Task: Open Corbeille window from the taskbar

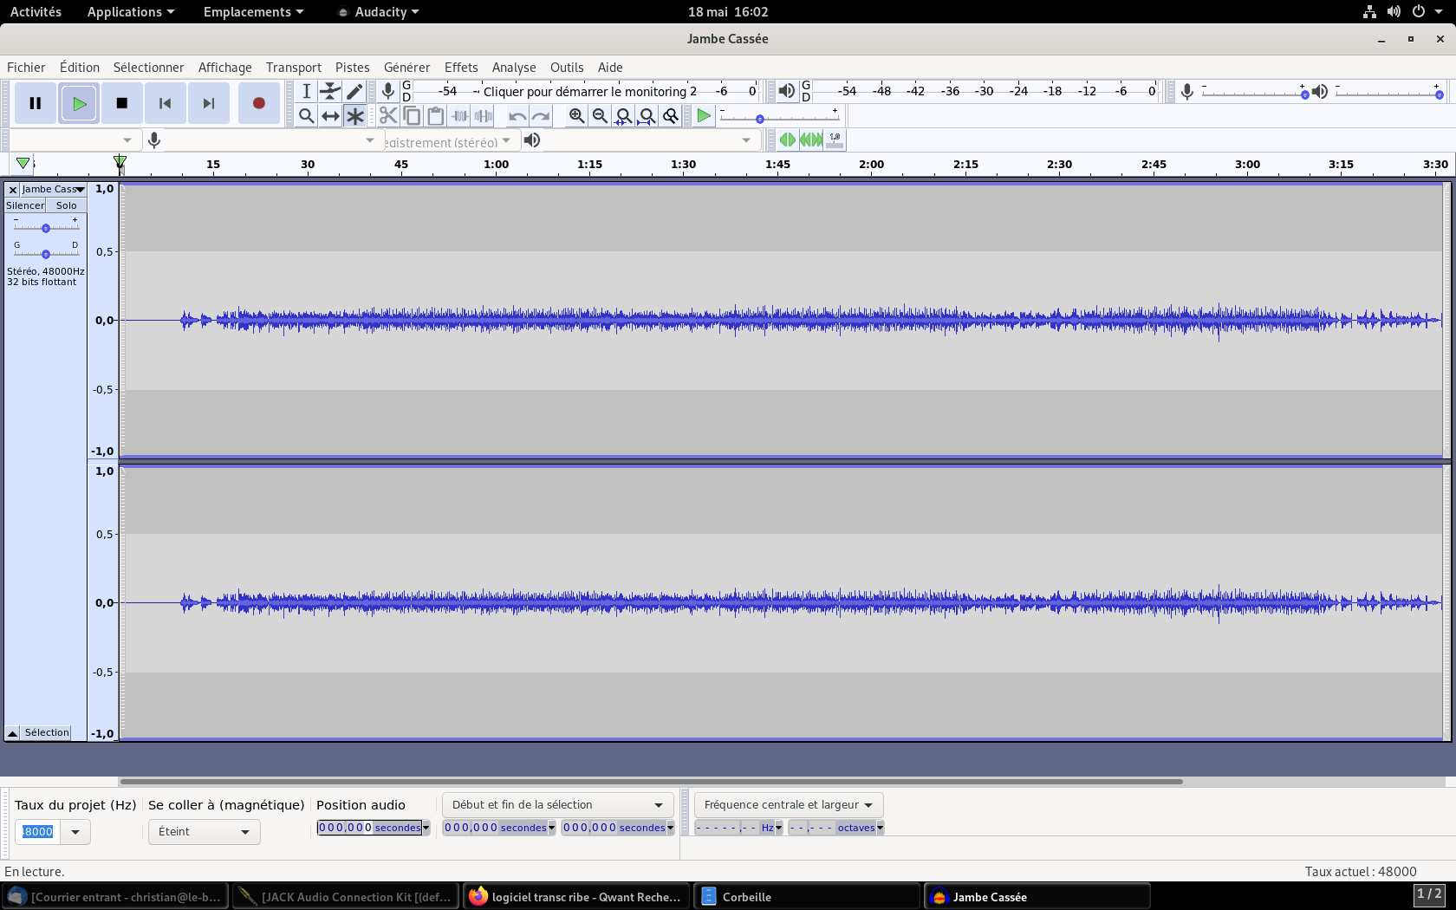Action: click(x=746, y=897)
